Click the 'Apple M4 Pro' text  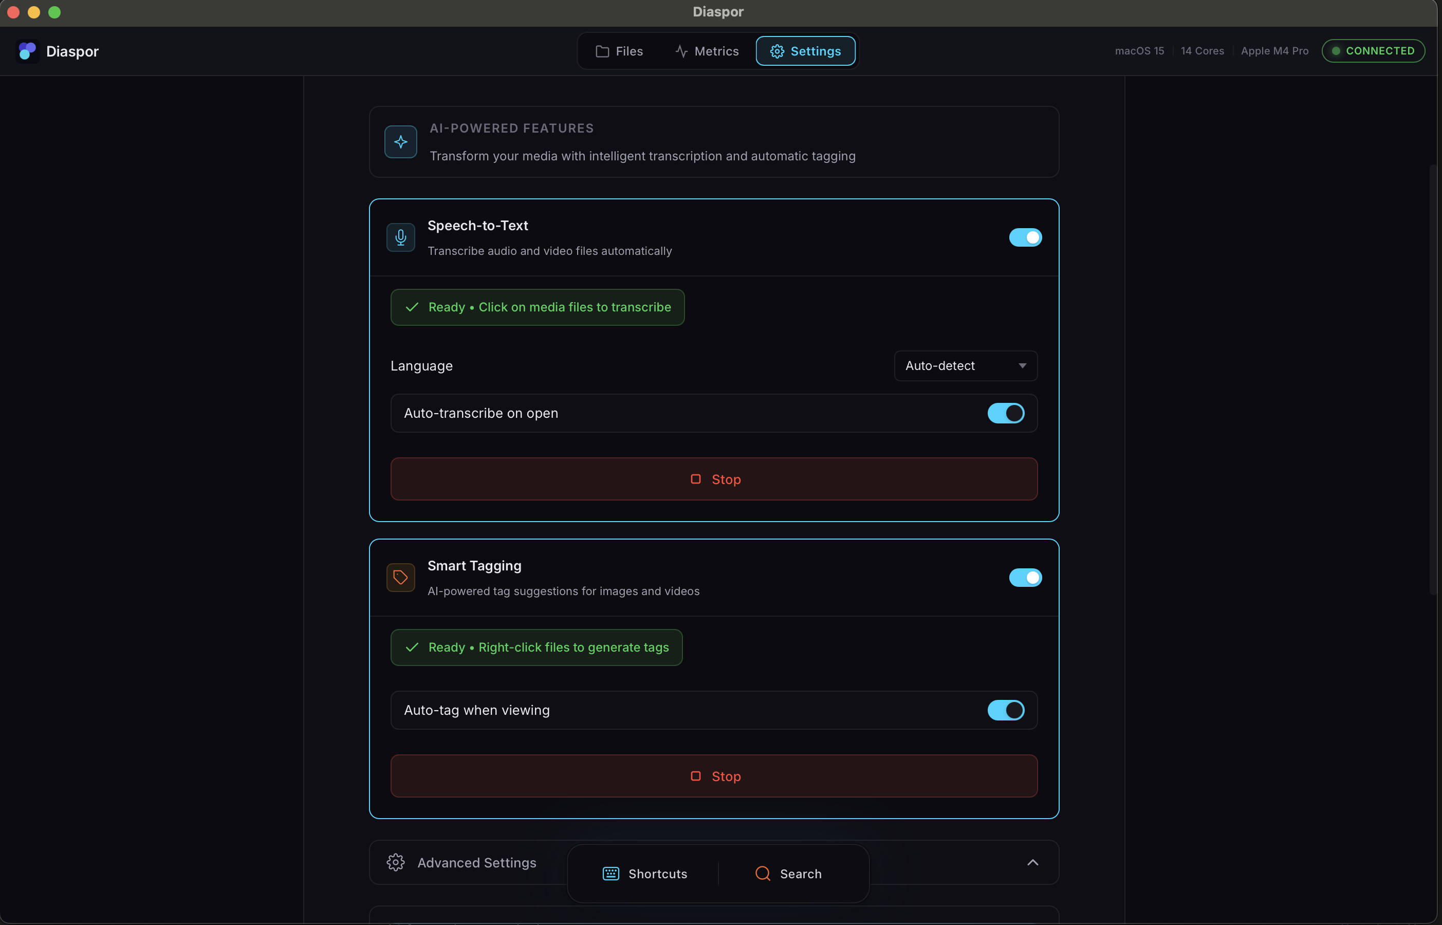[1274, 51]
